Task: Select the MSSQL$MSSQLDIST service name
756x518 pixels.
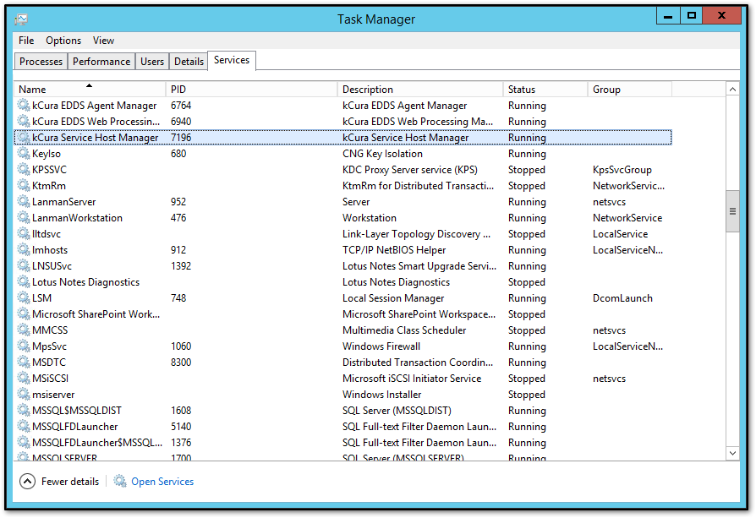Action: 77,411
